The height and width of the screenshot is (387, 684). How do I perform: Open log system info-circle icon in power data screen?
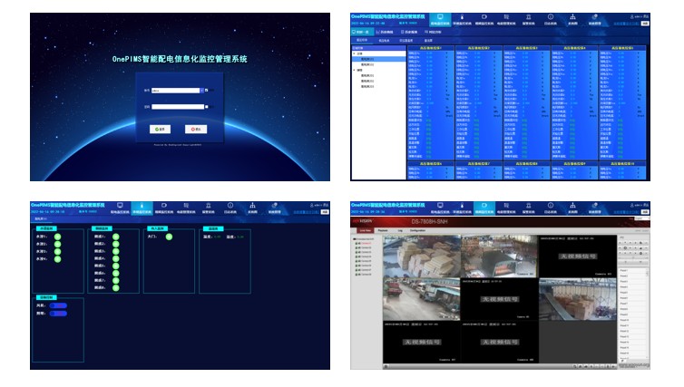(x=551, y=17)
